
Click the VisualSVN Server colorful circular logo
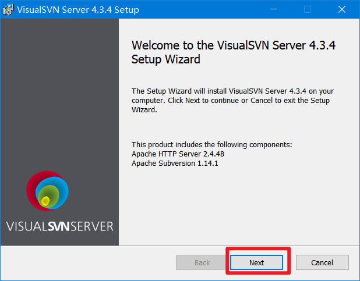point(47,191)
